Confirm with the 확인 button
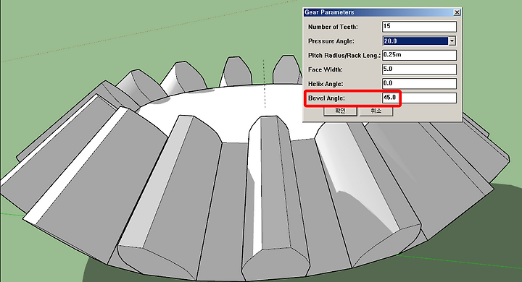 [x=340, y=111]
